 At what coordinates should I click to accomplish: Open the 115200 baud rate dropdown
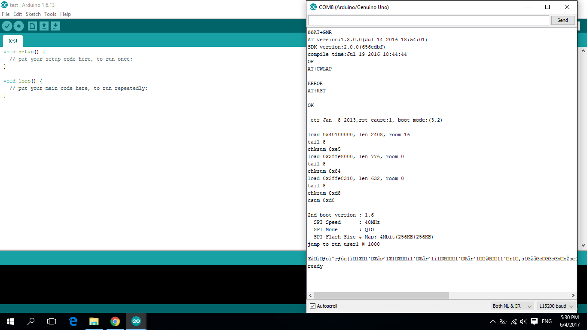coord(556,306)
